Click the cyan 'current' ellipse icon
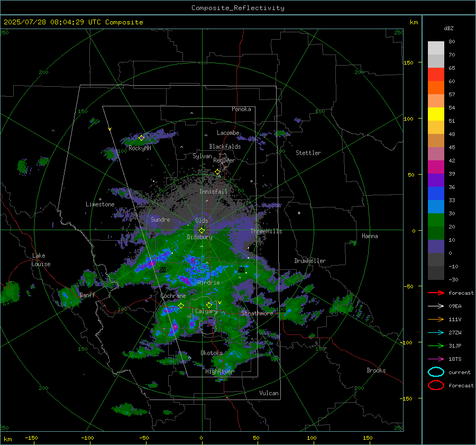476x445 pixels. (x=436, y=372)
